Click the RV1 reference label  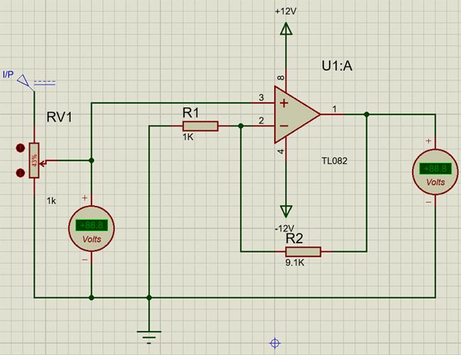[59, 117]
